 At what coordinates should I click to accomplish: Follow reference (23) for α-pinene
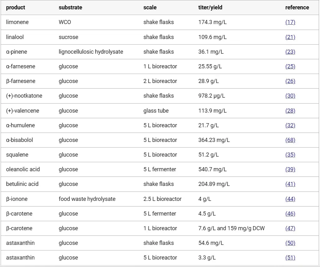(x=290, y=52)
